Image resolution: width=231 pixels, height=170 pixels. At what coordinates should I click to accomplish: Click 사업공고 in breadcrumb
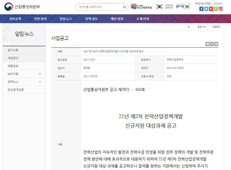point(216,27)
